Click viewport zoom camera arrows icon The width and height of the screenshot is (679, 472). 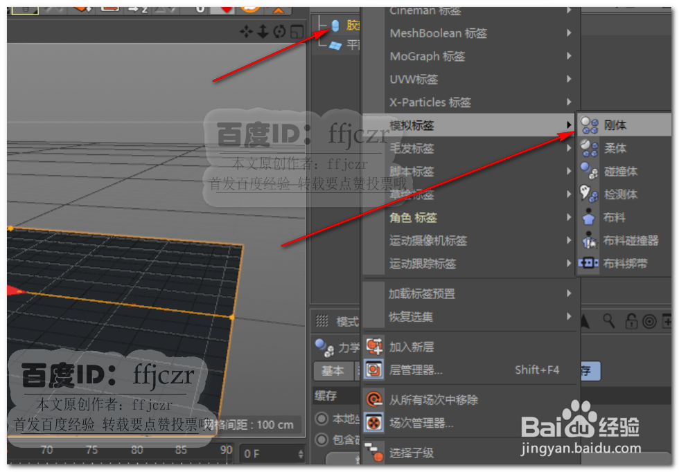click(x=263, y=31)
